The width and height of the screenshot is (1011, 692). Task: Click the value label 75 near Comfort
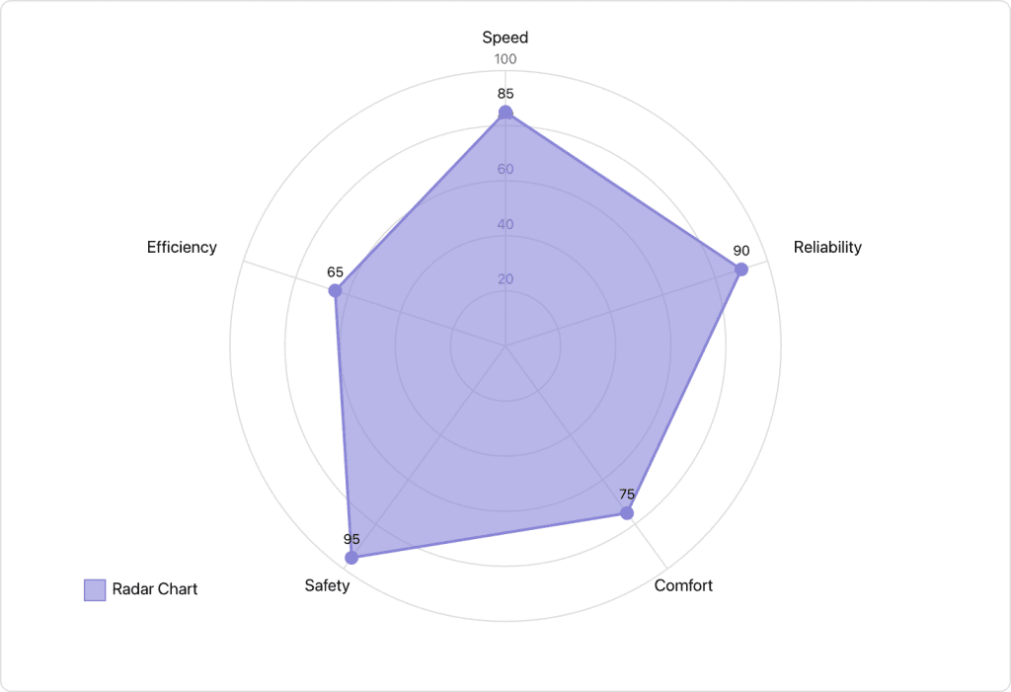click(x=627, y=494)
